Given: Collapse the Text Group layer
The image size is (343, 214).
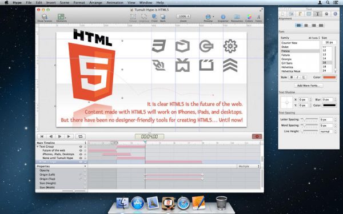Looking at the screenshot, I should (x=38, y=147).
